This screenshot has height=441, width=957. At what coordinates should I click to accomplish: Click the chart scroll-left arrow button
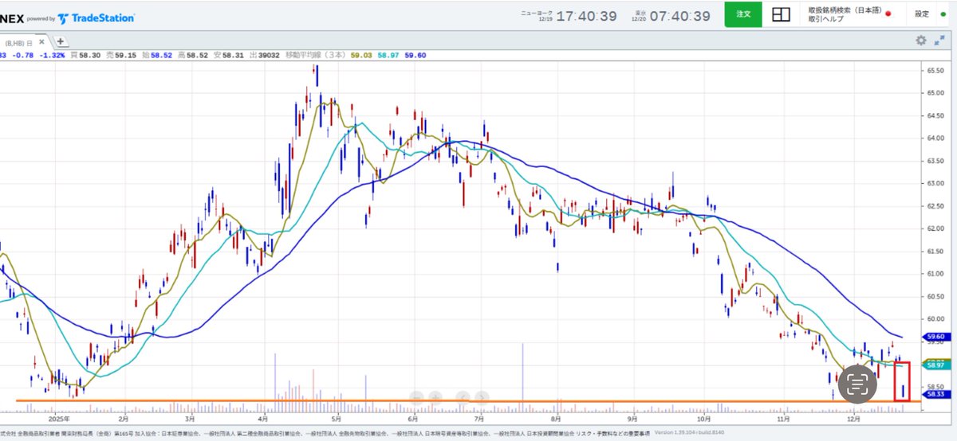point(463,396)
